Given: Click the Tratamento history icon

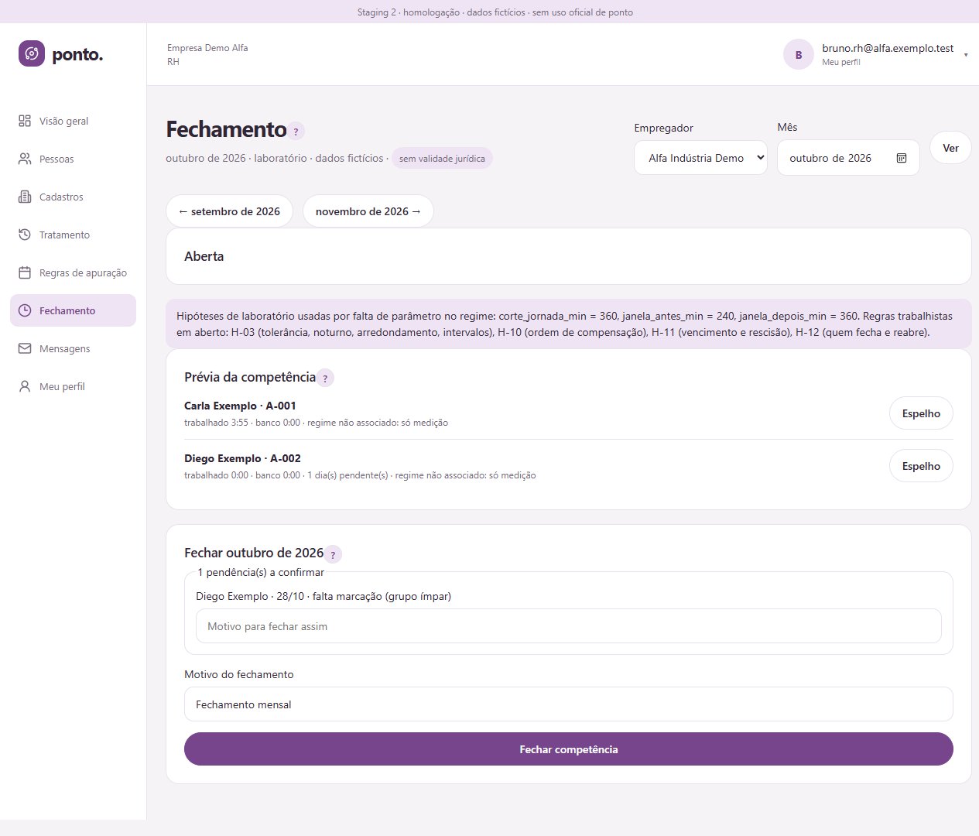Looking at the screenshot, I should (25, 235).
